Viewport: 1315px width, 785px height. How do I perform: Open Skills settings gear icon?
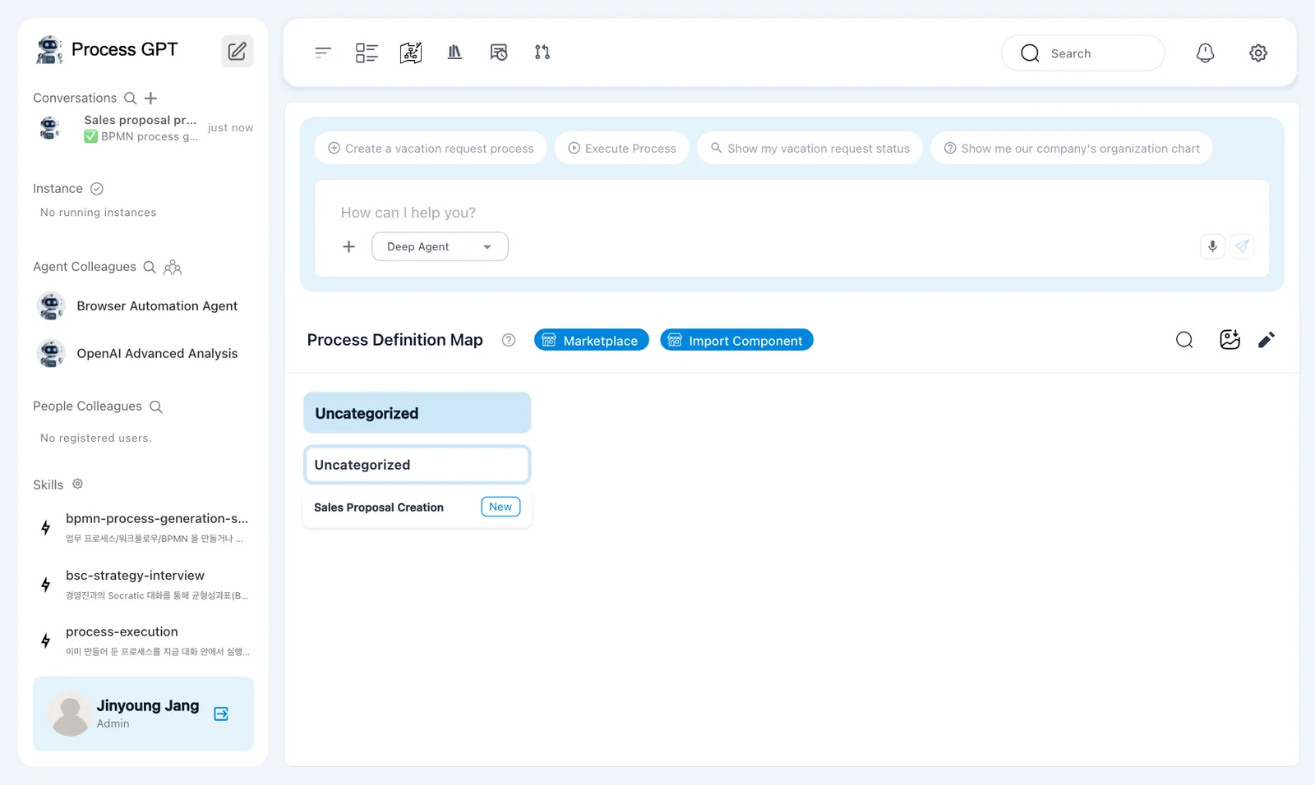(x=77, y=484)
